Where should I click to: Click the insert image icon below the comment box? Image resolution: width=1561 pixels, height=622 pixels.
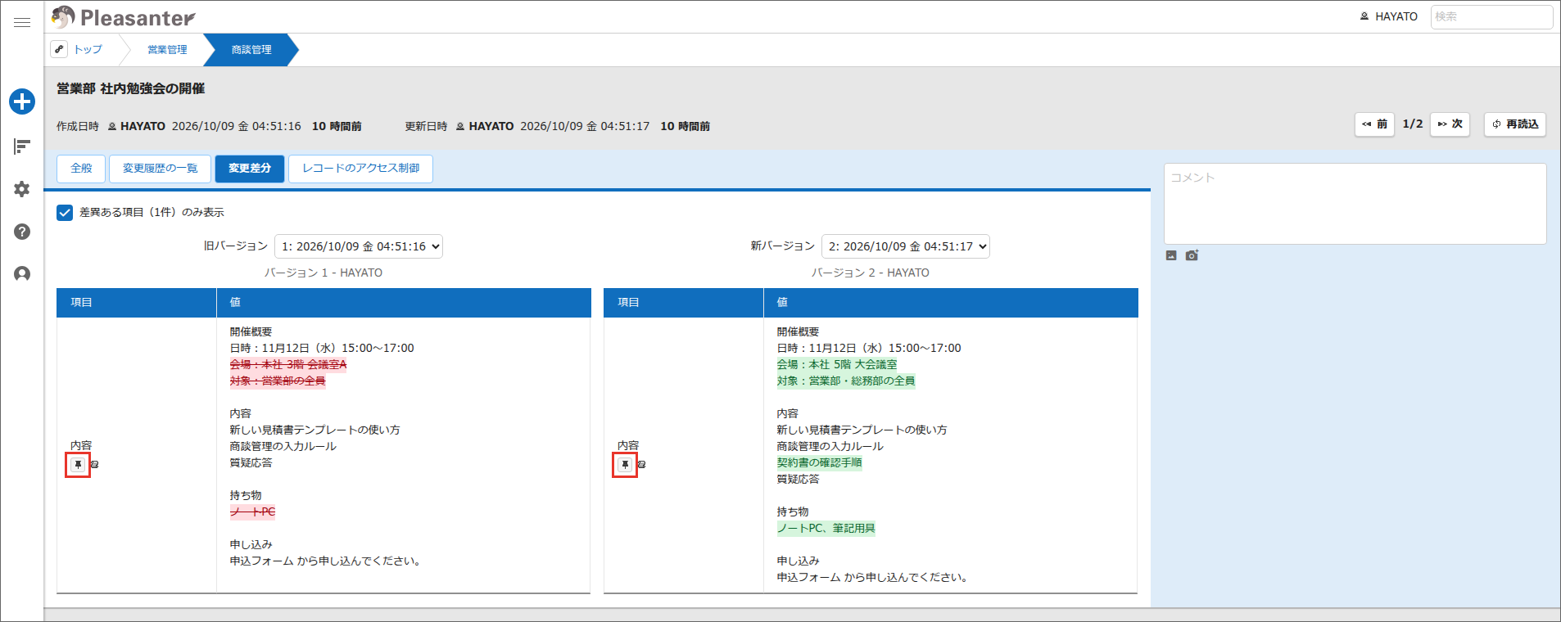tap(1171, 255)
